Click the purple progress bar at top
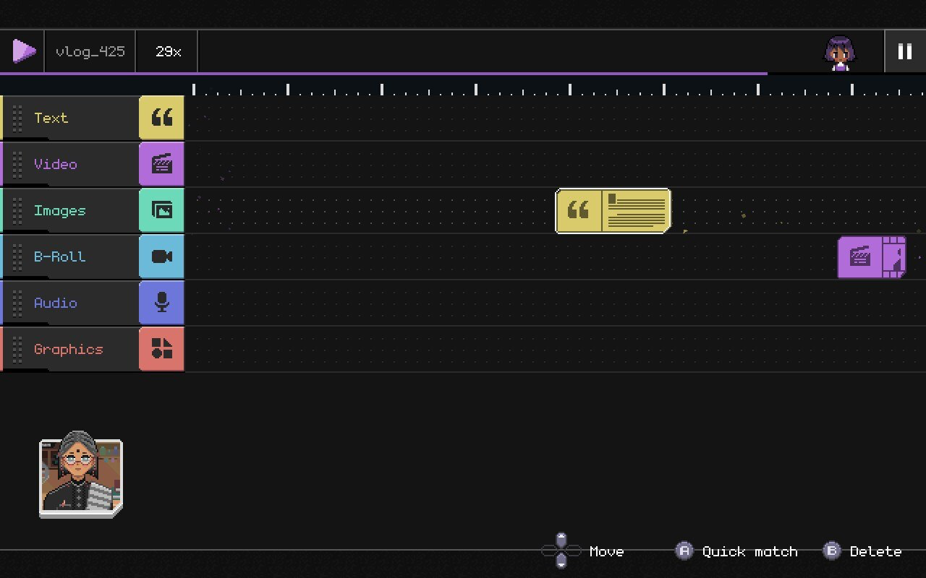 383,73
